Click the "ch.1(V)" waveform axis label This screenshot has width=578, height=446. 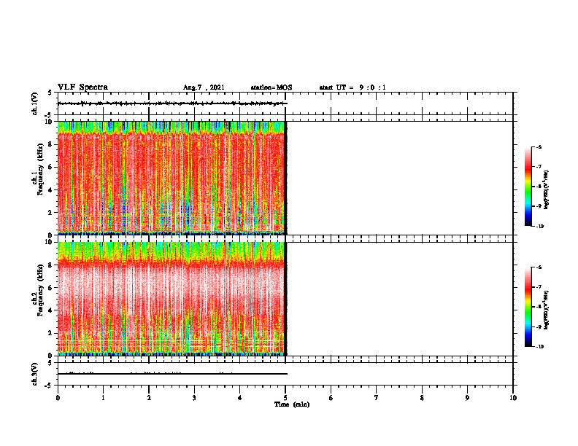point(34,103)
